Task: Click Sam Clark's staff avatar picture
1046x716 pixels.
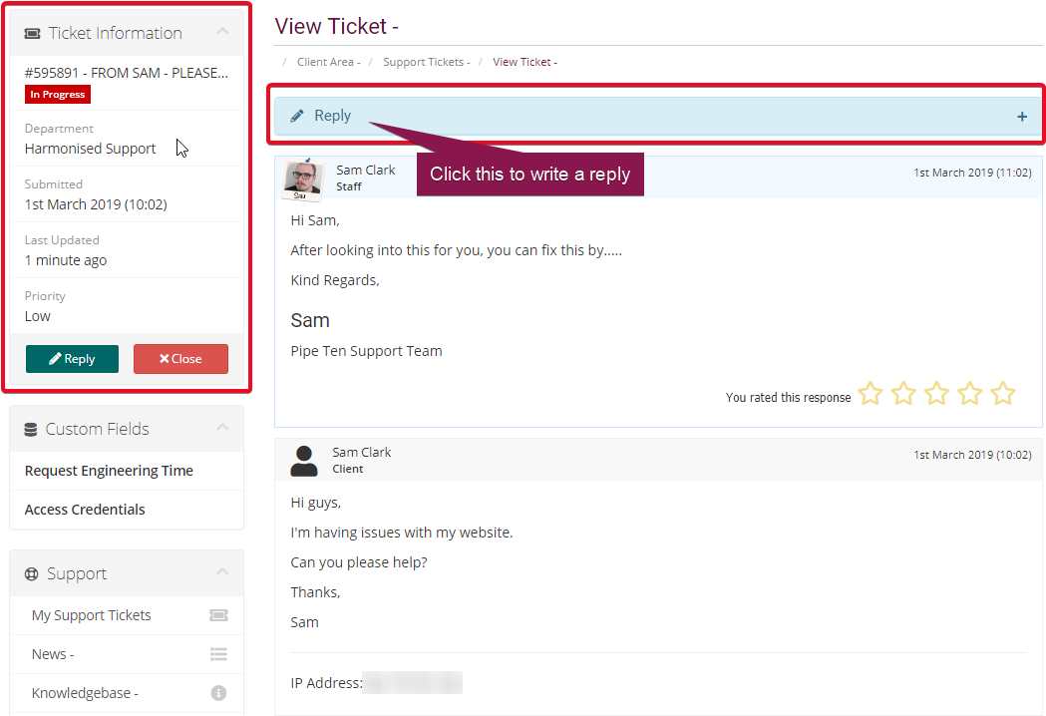Action: point(302,179)
